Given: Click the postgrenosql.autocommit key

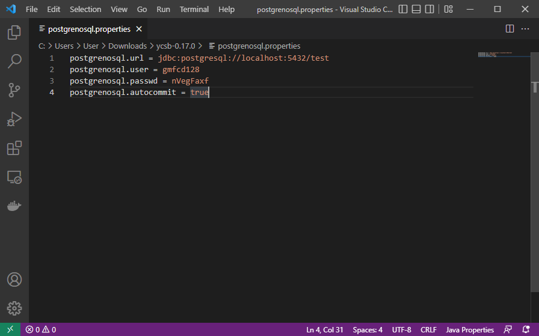Looking at the screenshot, I should [123, 92].
